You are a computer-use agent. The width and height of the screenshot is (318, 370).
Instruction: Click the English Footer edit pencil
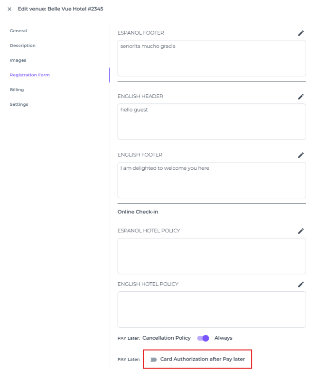click(x=300, y=155)
